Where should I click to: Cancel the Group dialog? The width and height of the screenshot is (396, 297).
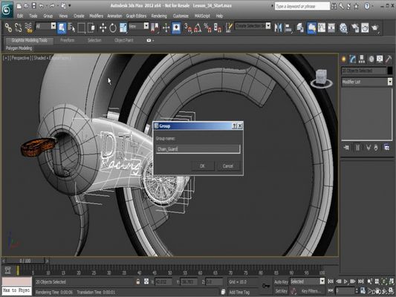[x=228, y=166]
